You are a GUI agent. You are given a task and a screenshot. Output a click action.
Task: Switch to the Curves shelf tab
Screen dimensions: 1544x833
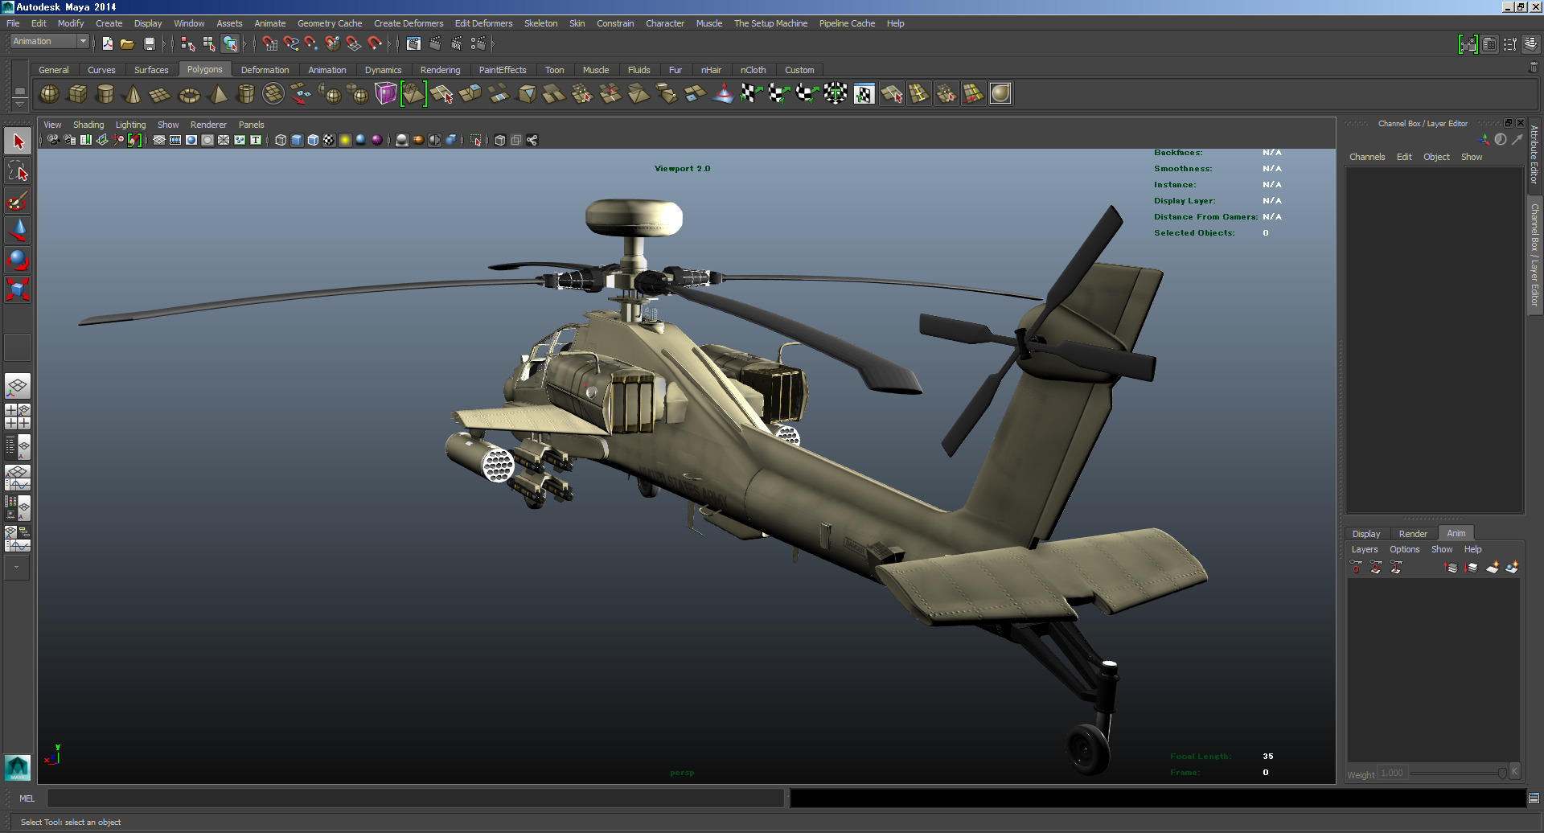click(x=101, y=70)
